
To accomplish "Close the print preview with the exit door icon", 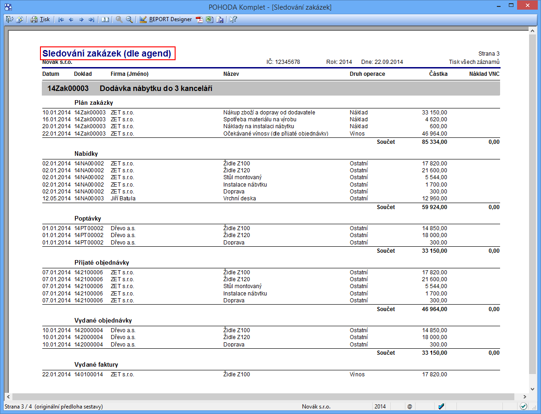I will point(9,20).
